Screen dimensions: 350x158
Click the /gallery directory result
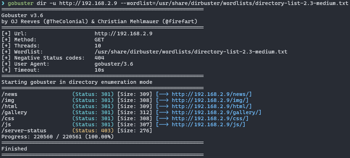point(14,112)
